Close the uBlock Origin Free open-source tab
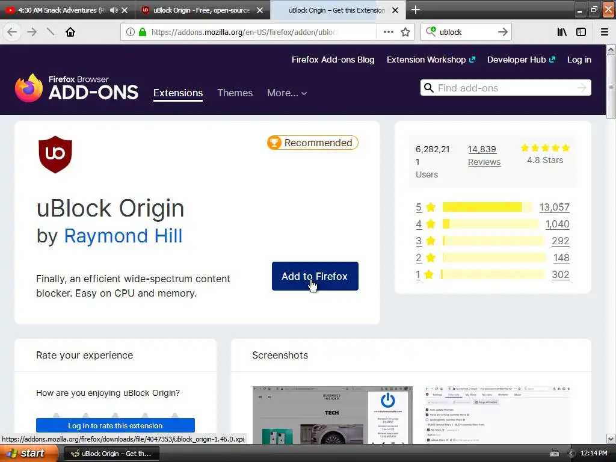 (260, 10)
